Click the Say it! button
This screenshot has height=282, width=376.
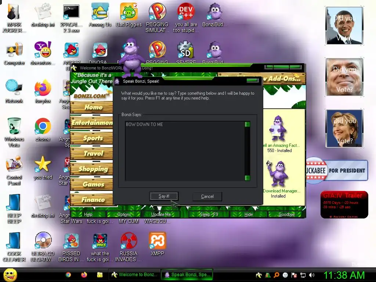pos(164,196)
